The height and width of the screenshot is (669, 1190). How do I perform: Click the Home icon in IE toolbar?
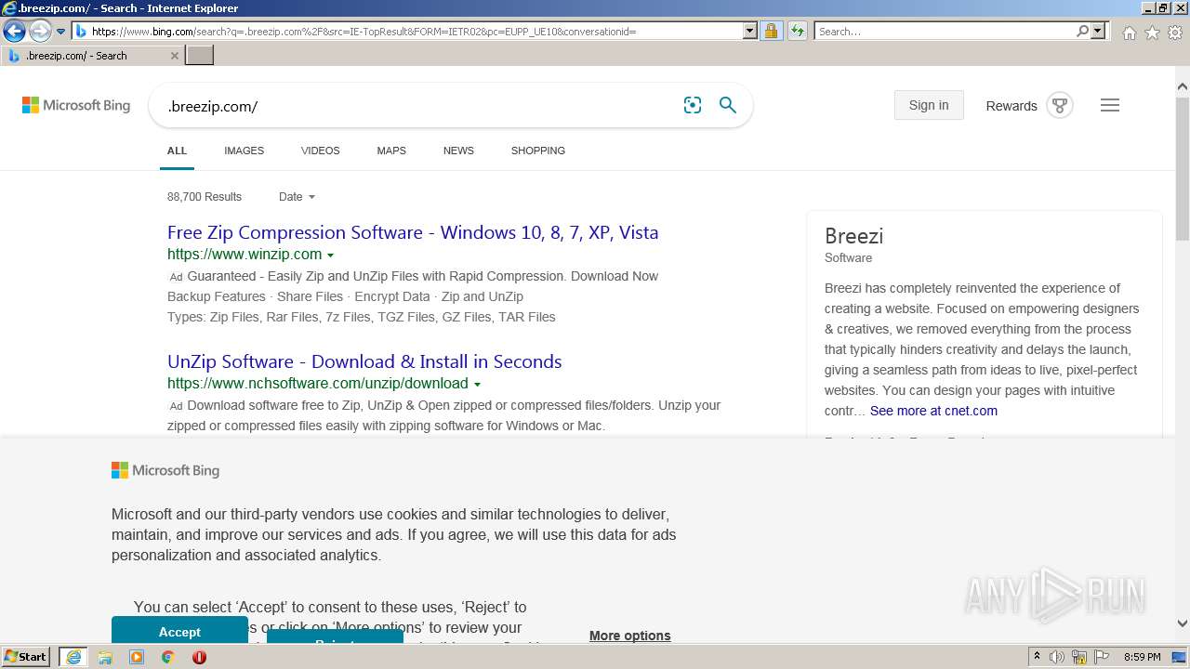point(1130,33)
